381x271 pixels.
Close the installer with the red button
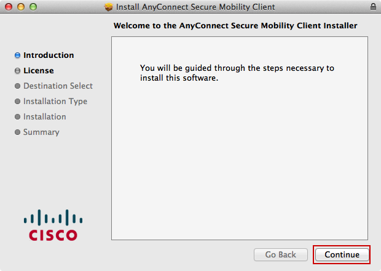(9, 7)
